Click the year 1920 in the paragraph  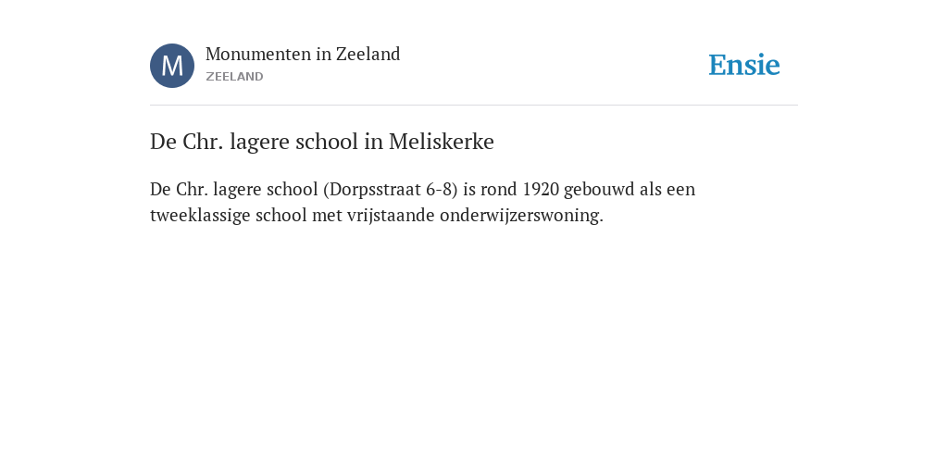(x=541, y=190)
